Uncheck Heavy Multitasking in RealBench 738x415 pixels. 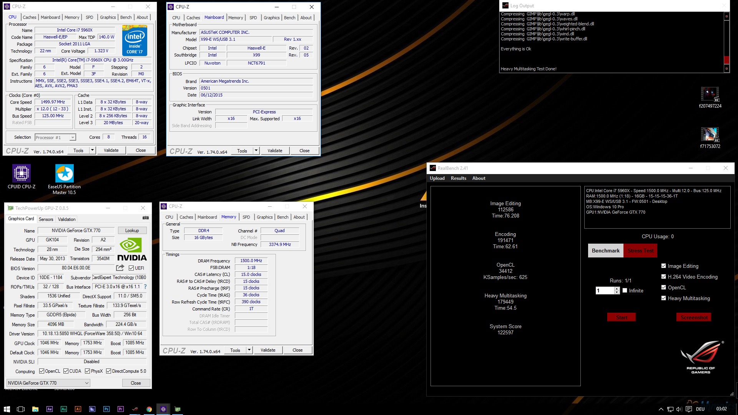pyautogui.click(x=663, y=298)
